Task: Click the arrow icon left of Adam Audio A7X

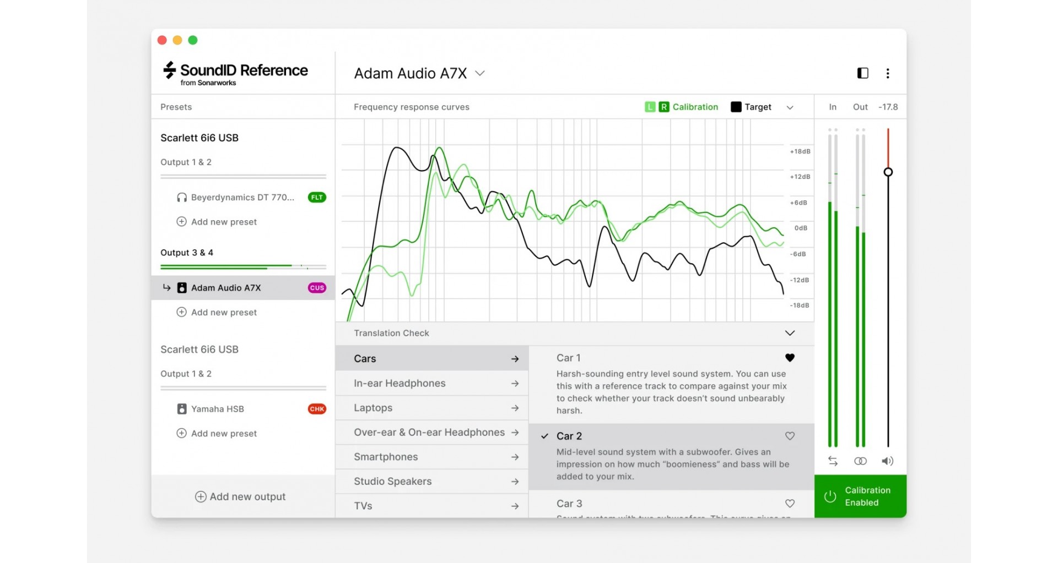Action: 166,287
